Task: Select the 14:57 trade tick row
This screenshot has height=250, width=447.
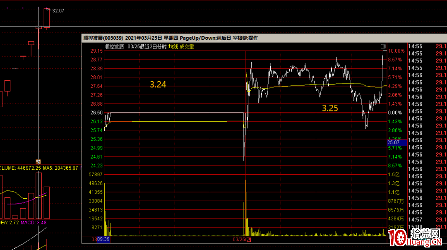Action: point(415,219)
